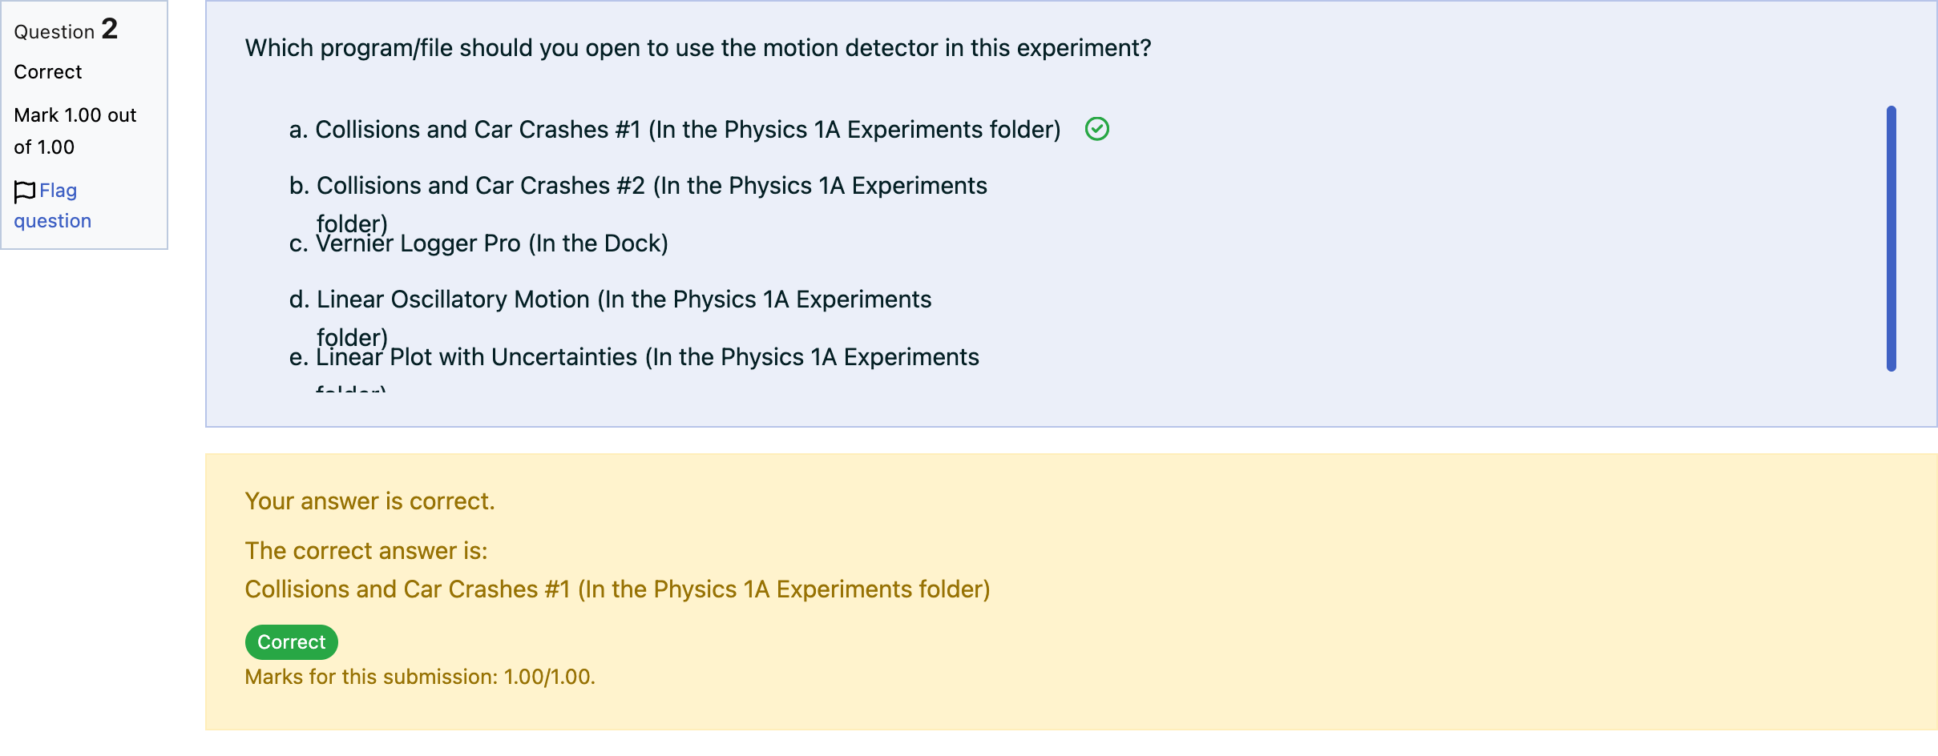Viewport: 1938px width, 756px height.
Task: Click the flag icon beside Flag question
Action: click(25, 191)
